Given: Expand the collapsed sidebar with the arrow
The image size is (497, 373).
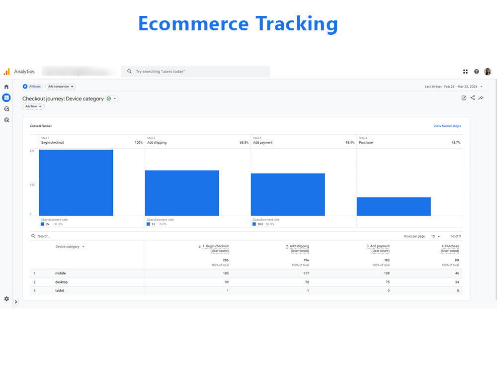Looking at the screenshot, I should pyautogui.click(x=16, y=302).
